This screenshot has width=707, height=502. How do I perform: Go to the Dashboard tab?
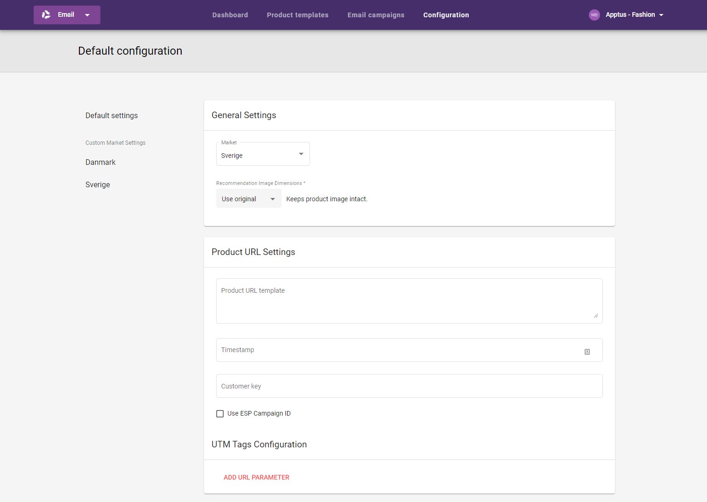[x=230, y=15]
